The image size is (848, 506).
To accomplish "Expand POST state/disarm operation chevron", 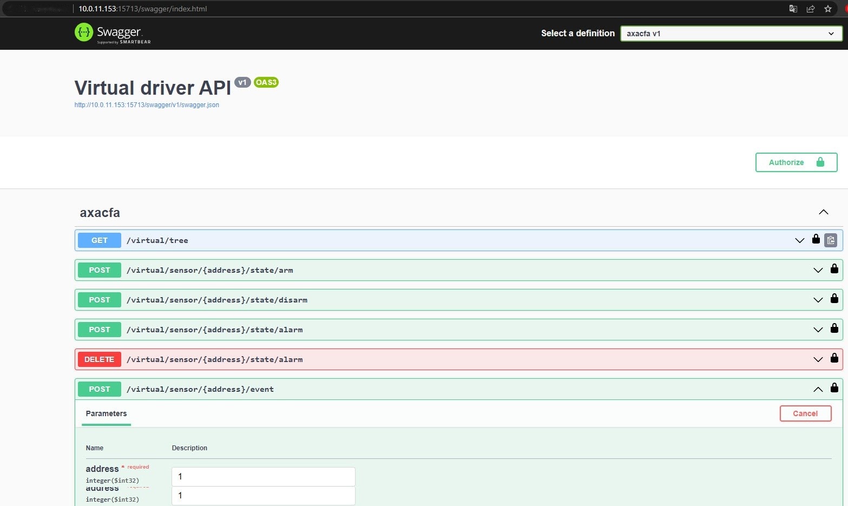I will 818,300.
